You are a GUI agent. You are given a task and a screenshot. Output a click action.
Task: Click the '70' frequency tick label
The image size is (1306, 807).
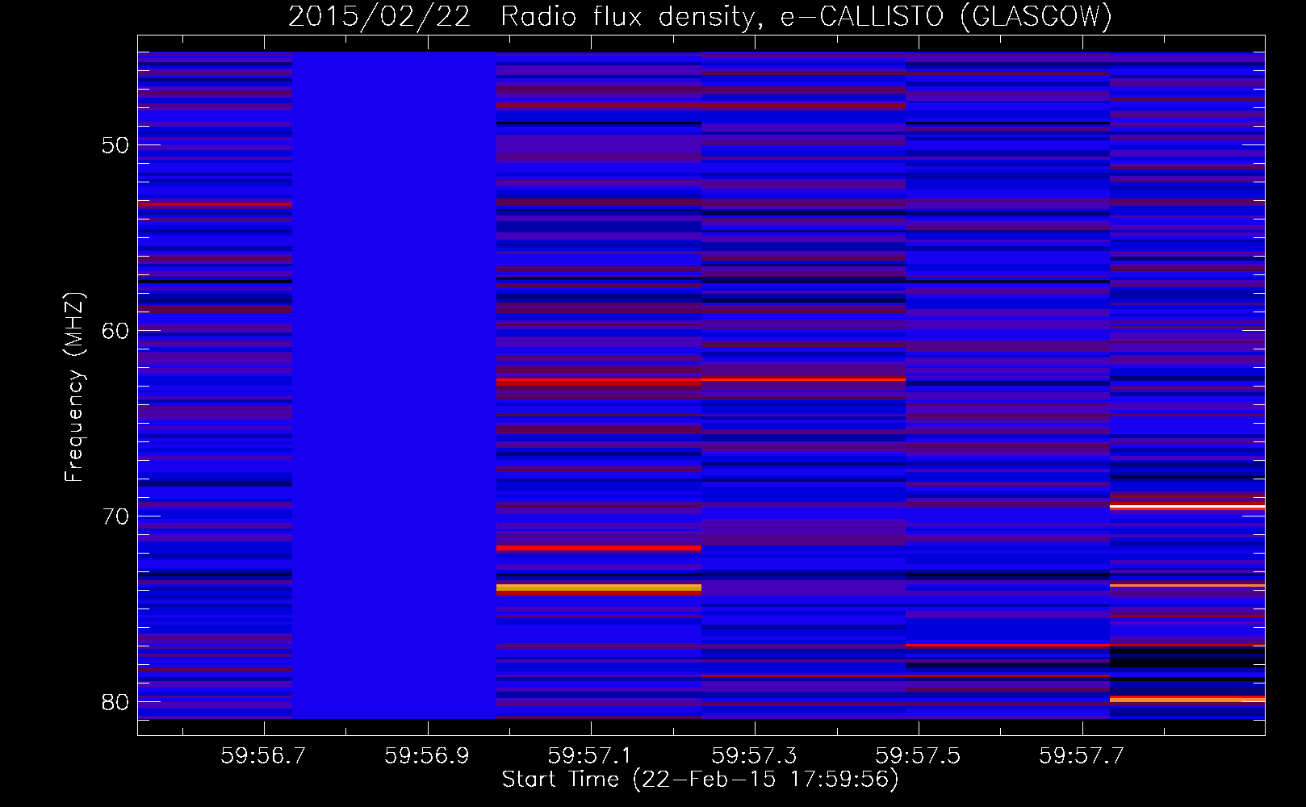click(x=115, y=516)
